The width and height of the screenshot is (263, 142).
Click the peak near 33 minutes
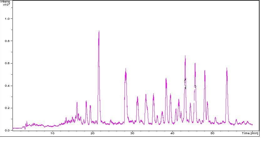146,95
